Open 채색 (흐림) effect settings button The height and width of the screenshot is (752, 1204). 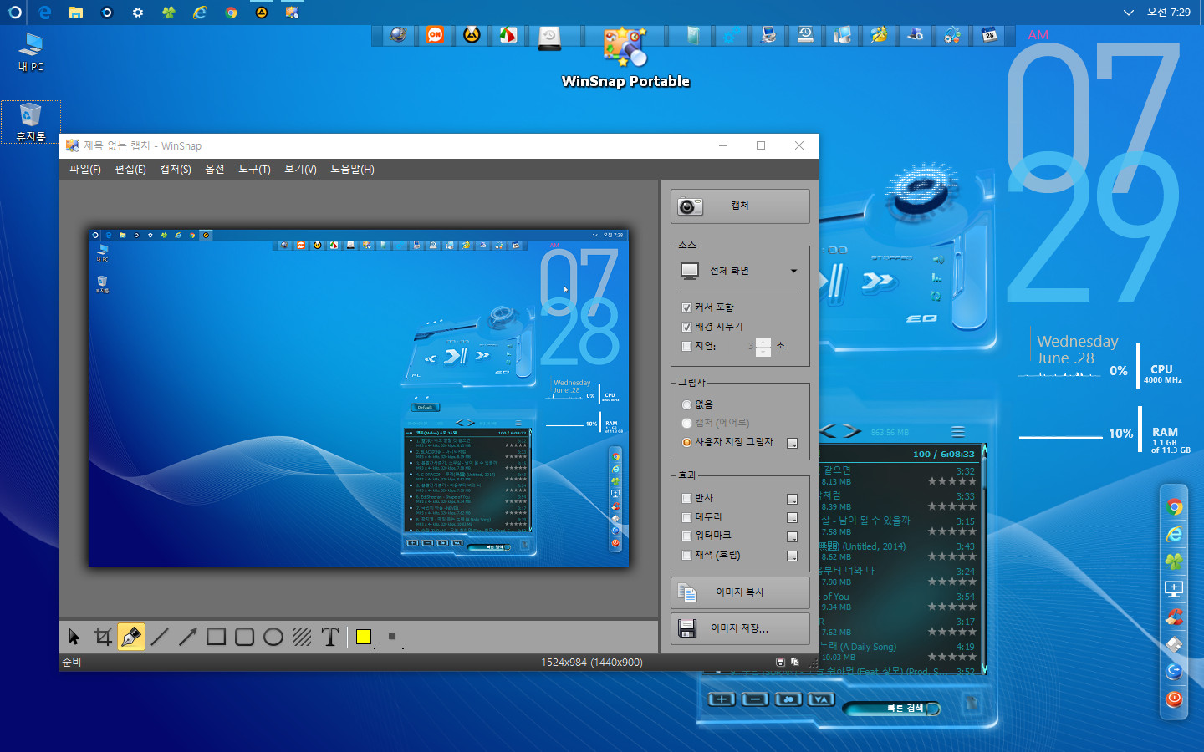(x=793, y=556)
